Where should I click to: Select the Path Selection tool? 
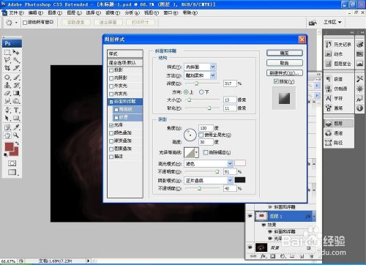[7, 118]
